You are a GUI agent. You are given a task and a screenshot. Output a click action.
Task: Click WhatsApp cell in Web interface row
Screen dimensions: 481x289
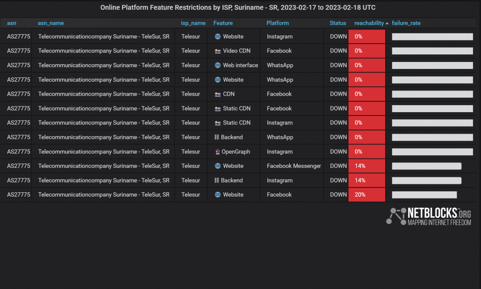[x=280, y=65]
